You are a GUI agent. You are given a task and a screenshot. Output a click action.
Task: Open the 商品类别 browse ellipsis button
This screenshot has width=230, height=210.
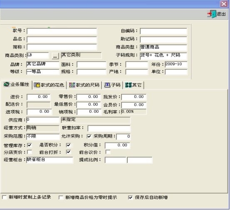55,56
